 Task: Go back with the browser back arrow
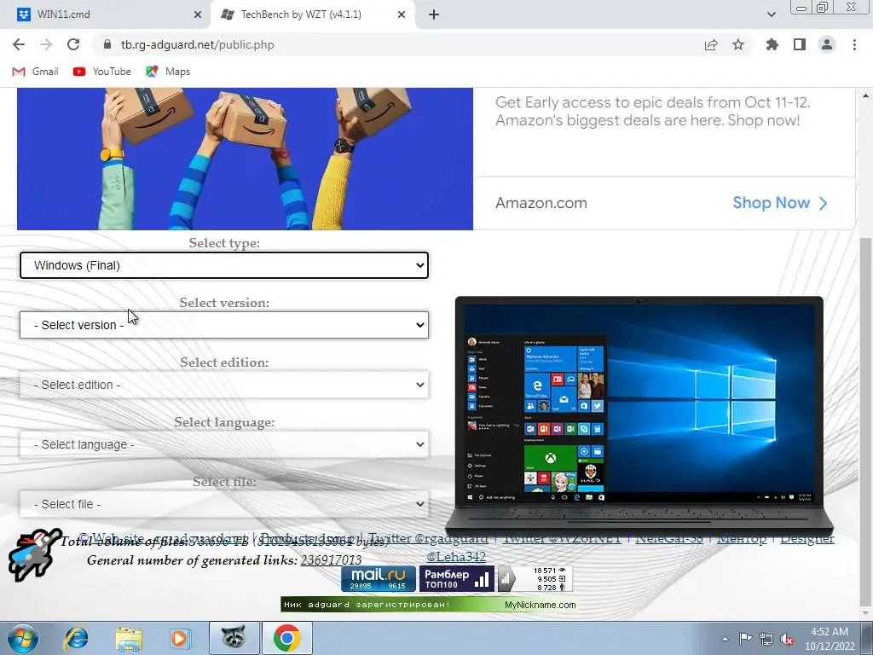pyautogui.click(x=19, y=44)
